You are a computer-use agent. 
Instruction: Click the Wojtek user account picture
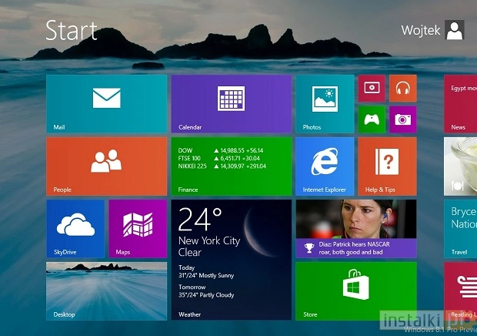click(455, 30)
